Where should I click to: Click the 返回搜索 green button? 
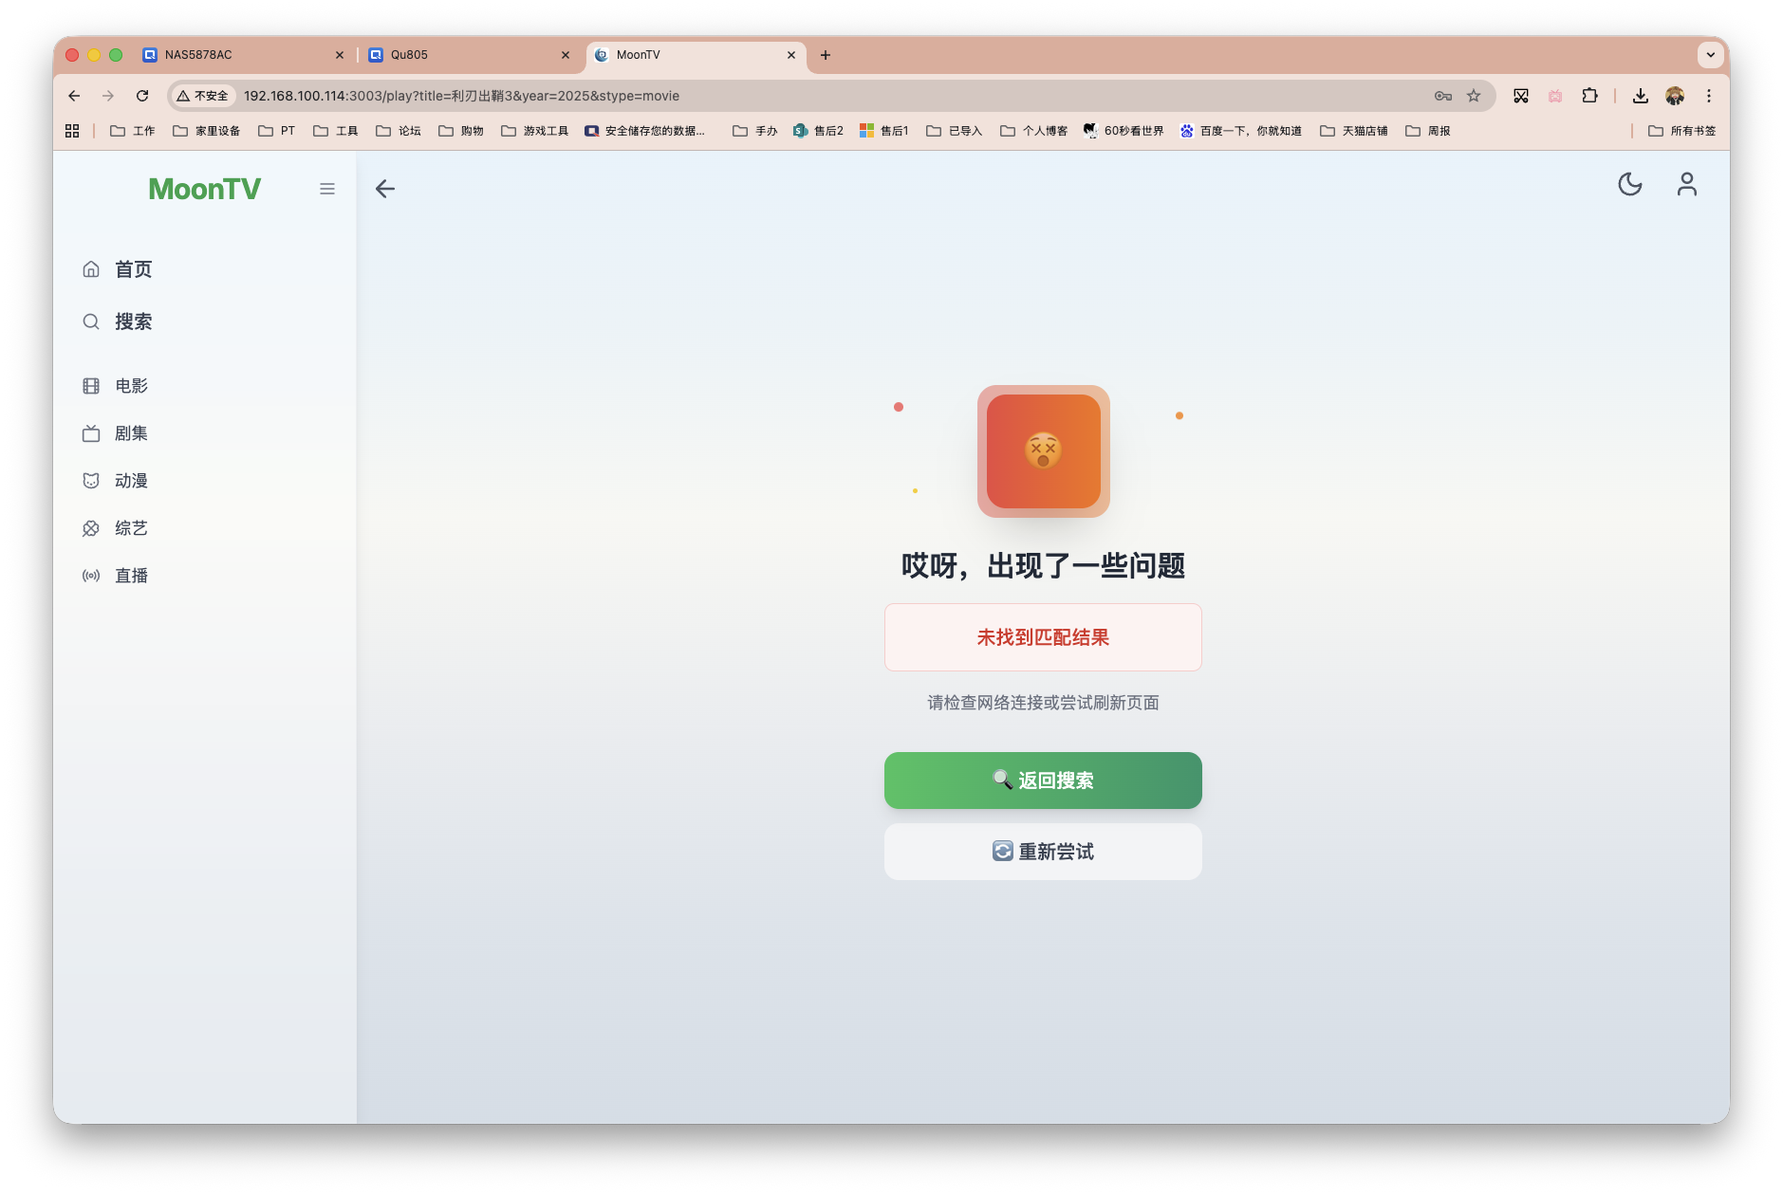(x=1042, y=780)
